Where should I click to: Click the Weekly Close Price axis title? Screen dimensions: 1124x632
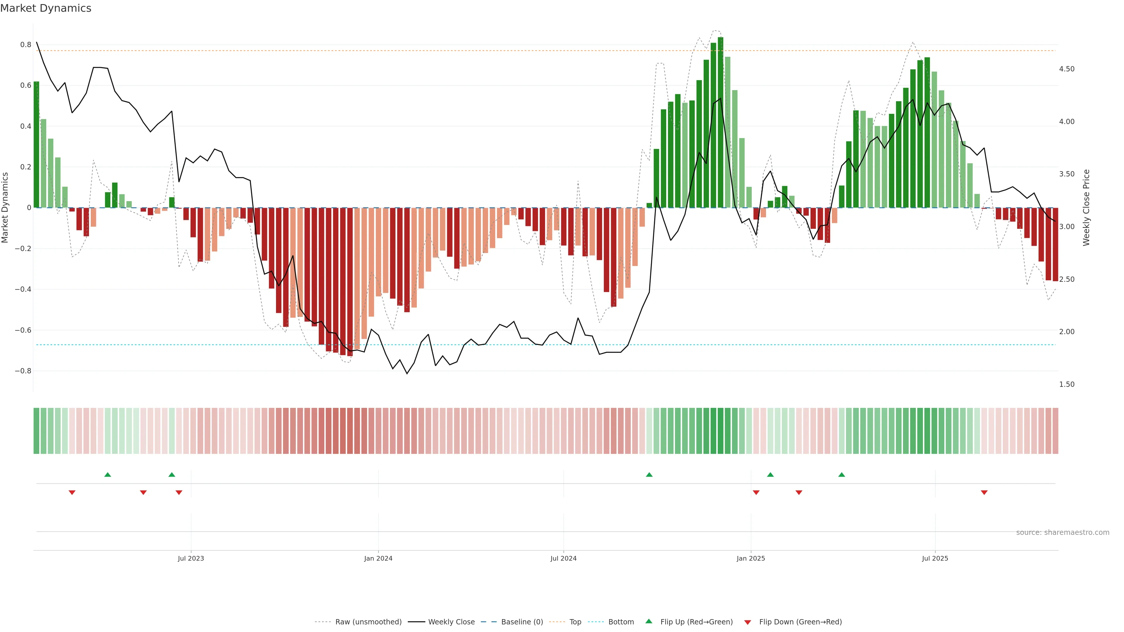[x=1086, y=208]
